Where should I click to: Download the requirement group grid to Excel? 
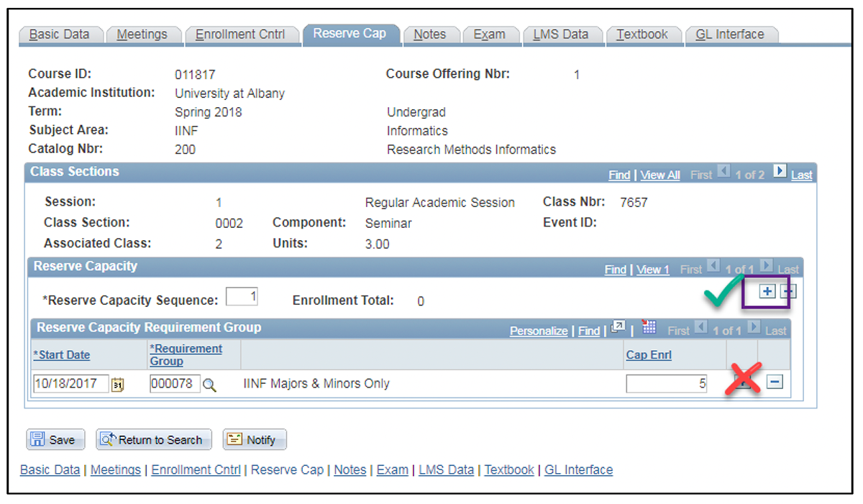(648, 327)
